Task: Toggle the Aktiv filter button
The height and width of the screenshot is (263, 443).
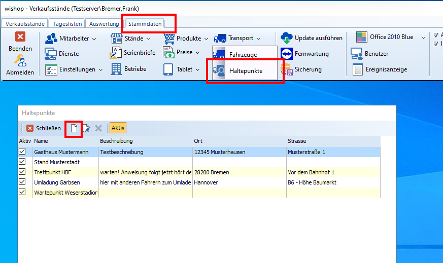Action: pyautogui.click(x=118, y=128)
